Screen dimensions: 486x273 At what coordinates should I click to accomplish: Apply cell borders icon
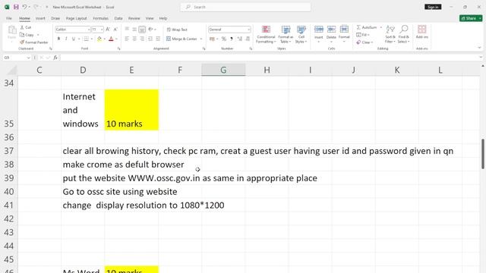pyautogui.click(x=86, y=39)
